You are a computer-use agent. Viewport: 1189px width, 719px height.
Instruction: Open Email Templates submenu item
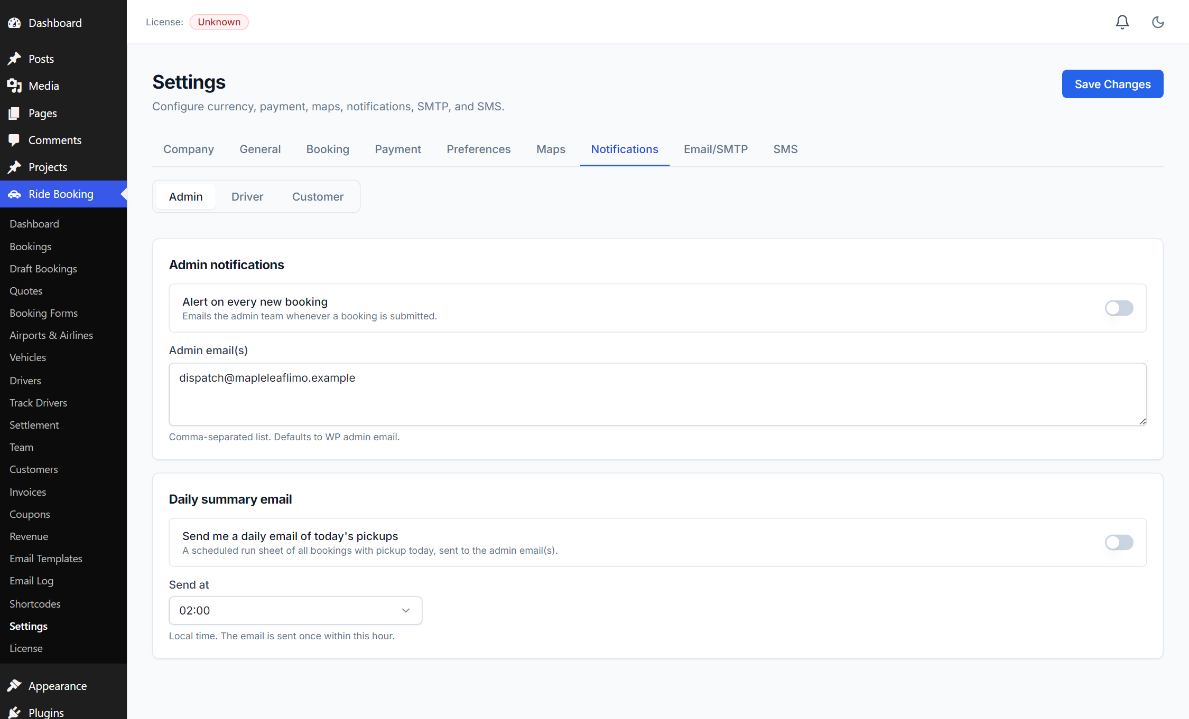(x=46, y=559)
